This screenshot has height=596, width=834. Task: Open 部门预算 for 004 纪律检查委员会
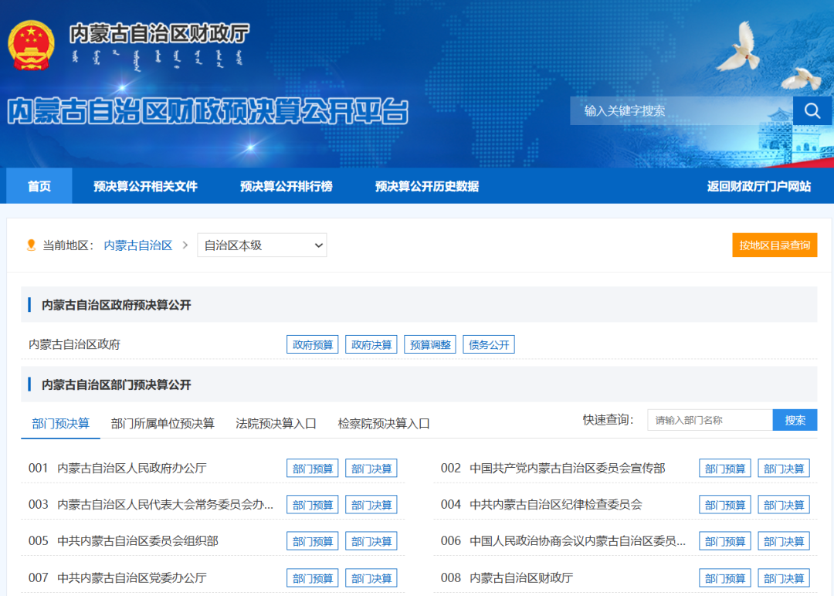point(725,505)
